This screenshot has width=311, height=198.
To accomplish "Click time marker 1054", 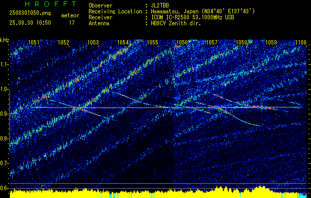I will [x=123, y=43].
